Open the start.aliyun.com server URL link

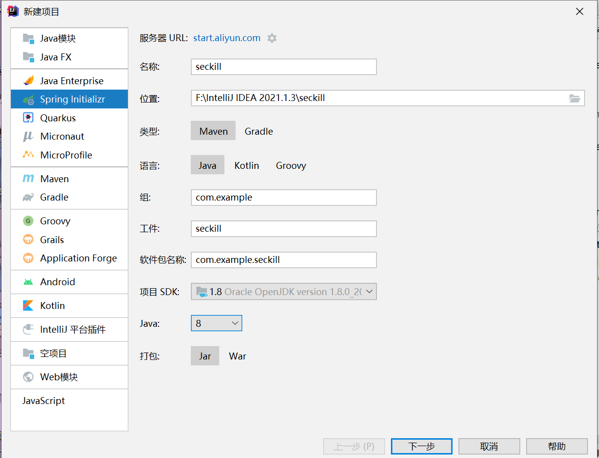tap(227, 38)
